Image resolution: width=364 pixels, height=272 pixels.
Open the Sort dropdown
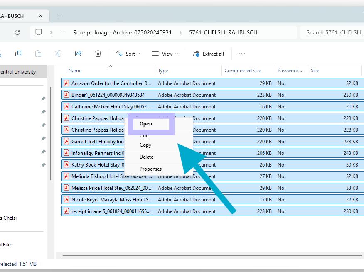click(x=128, y=54)
